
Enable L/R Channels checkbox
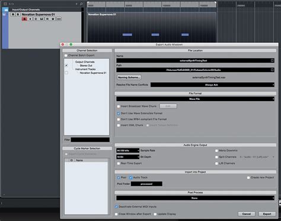coord(216,164)
